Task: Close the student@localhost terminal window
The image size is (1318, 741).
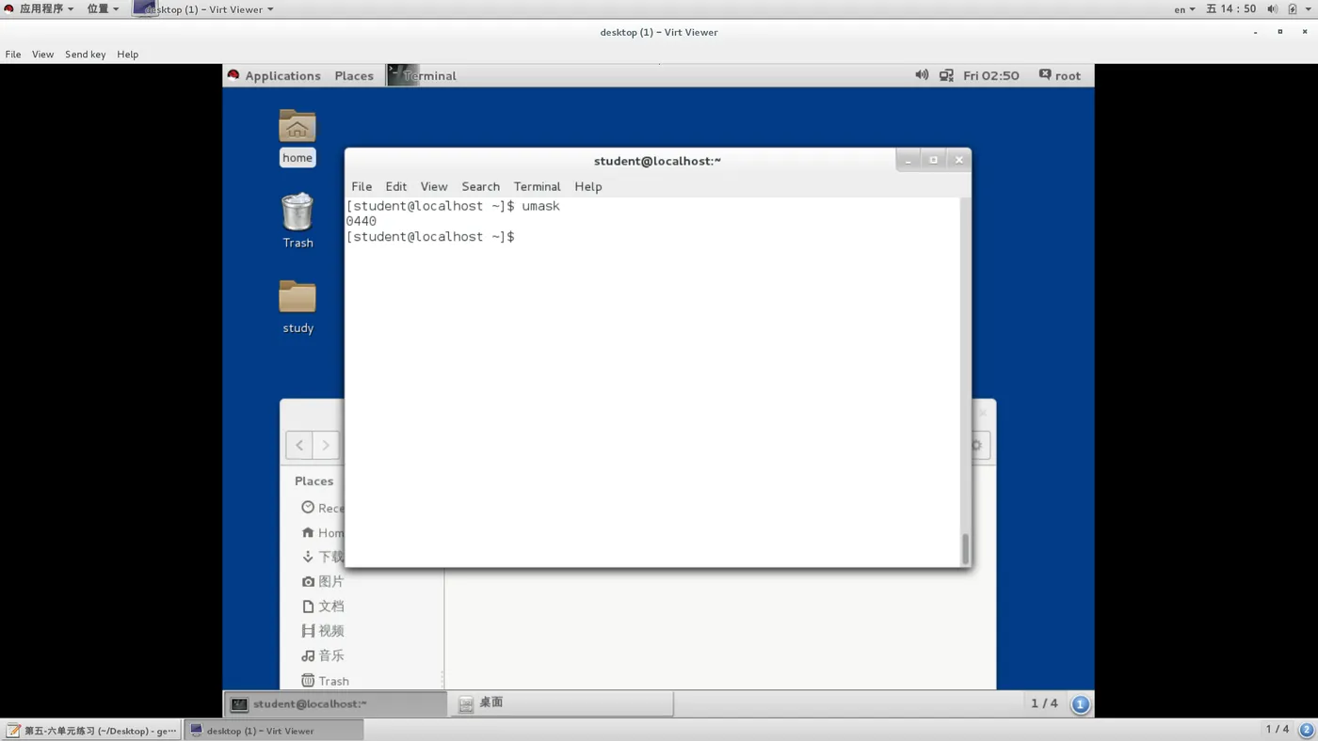Action: tap(958, 160)
